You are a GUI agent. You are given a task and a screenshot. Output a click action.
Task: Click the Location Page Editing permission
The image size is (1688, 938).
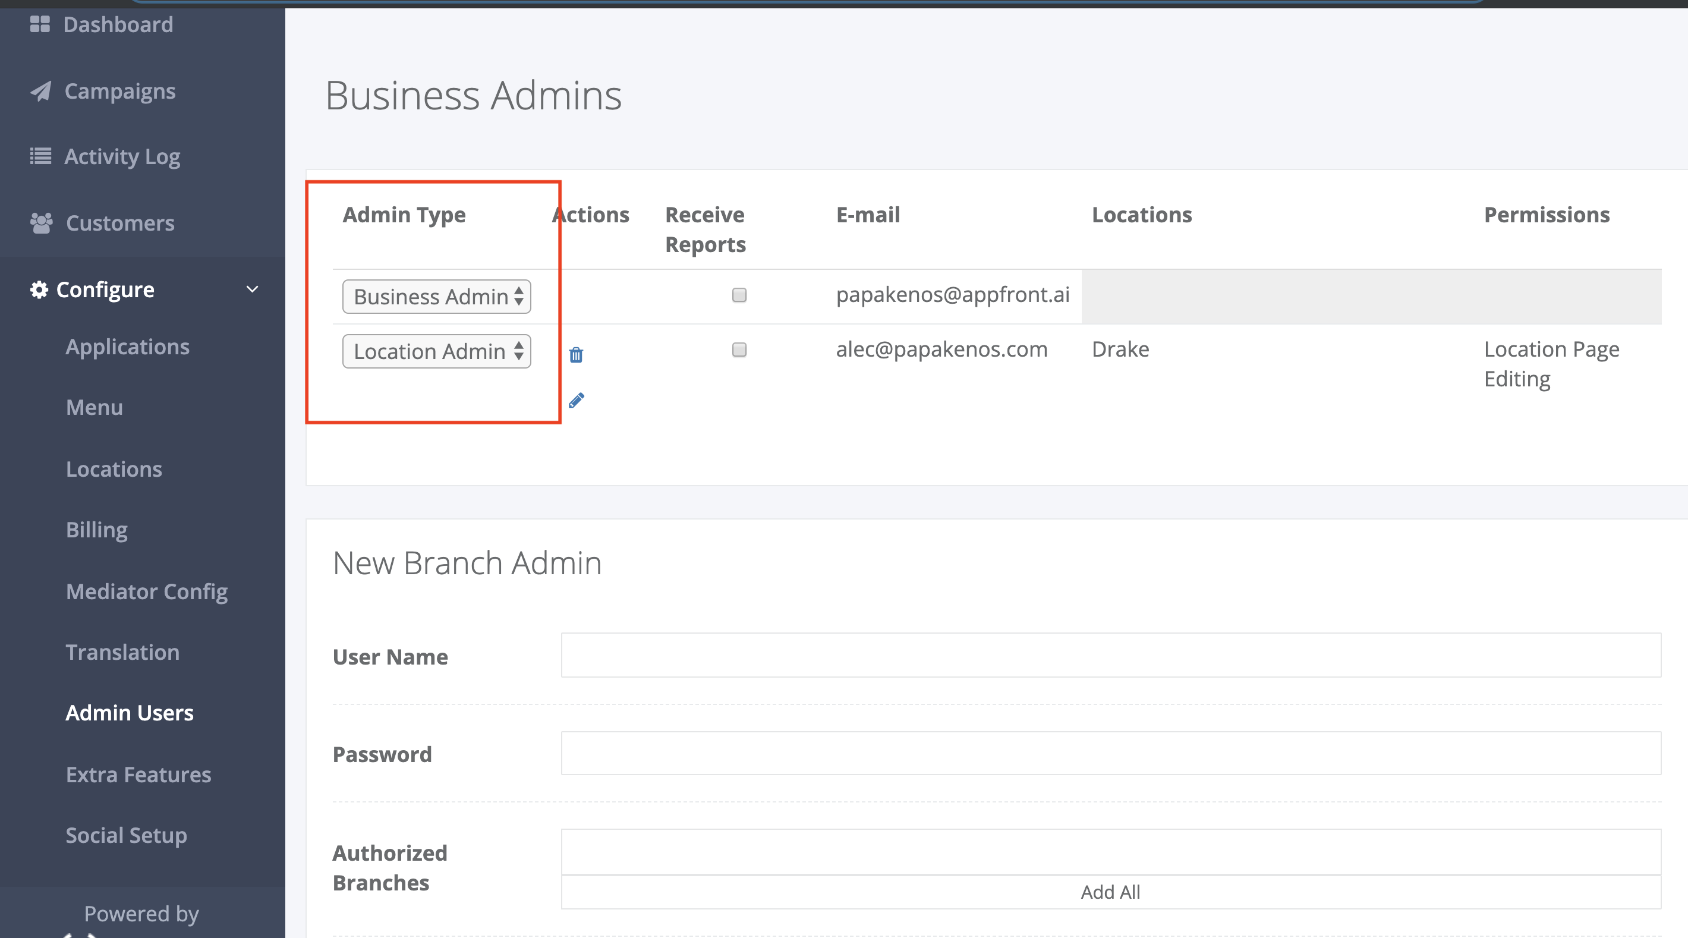tap(1552, 364)
